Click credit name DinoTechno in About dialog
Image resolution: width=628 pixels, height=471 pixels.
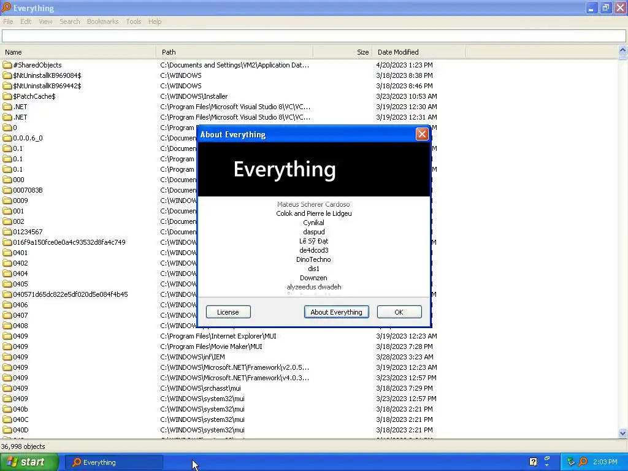coord(313,259)
